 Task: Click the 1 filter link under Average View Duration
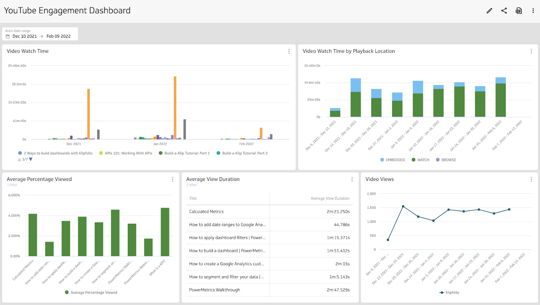pyautogui.click(x=192, y=185)
